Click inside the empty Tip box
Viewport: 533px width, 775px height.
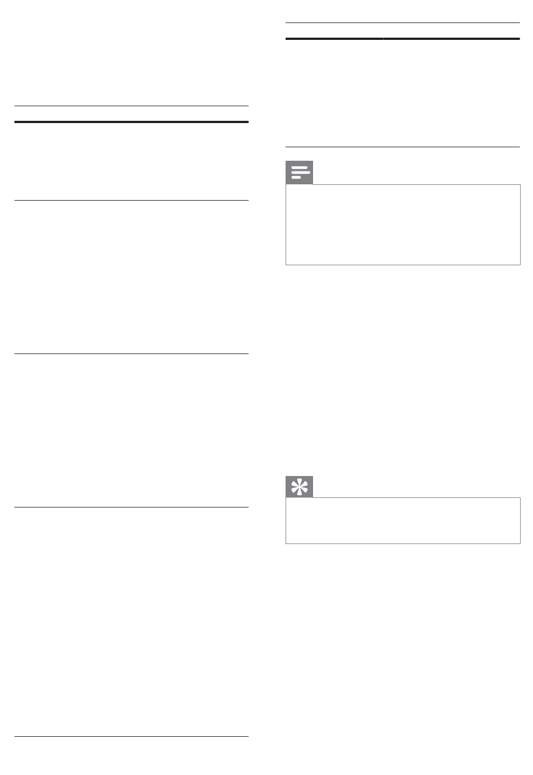click(403, 520)
